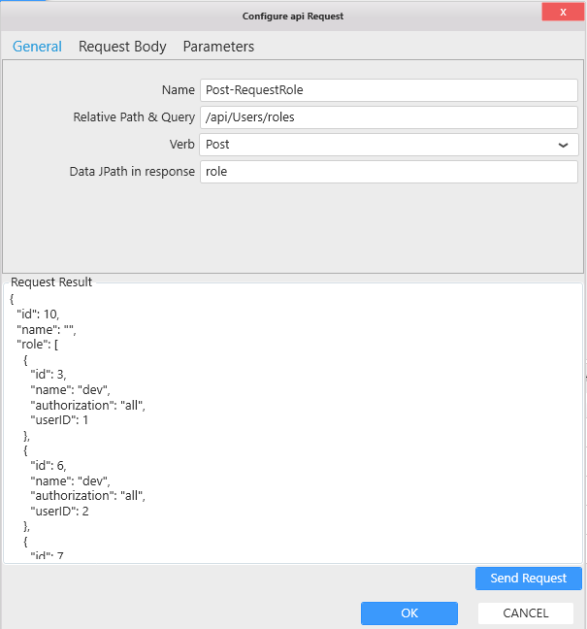Click the Verb field label
587x629 pixels.
coord(182,145)
